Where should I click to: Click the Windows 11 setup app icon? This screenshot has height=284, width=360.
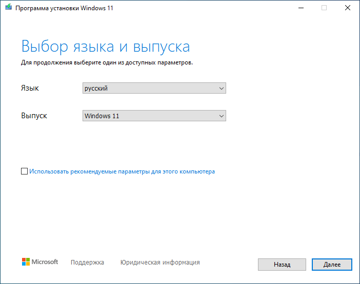coord(9,7)
